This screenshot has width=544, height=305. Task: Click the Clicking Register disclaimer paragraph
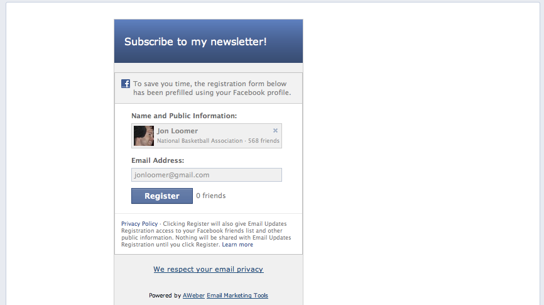tap(206, 234)
